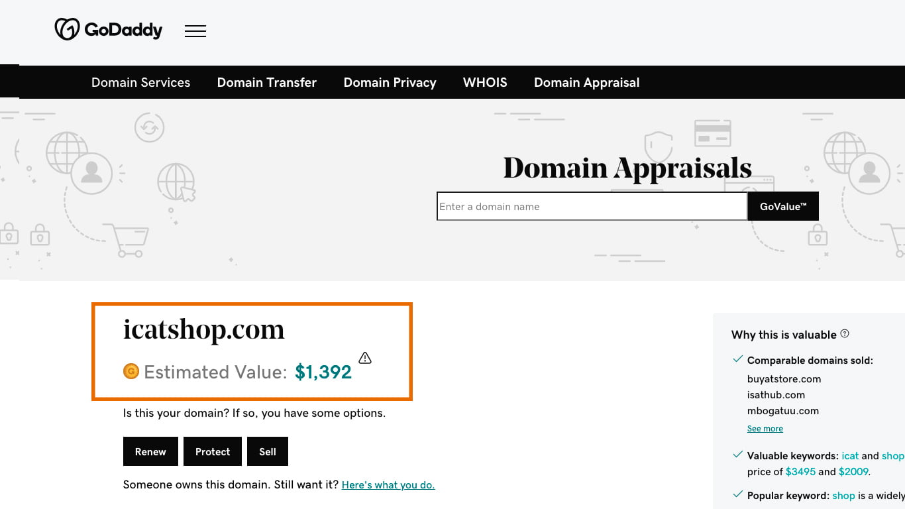
Task: Click the gold GoValue coin icon
Action: click(131, 371)
